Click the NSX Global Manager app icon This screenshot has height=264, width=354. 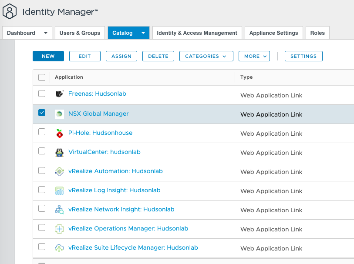point(59,114)
